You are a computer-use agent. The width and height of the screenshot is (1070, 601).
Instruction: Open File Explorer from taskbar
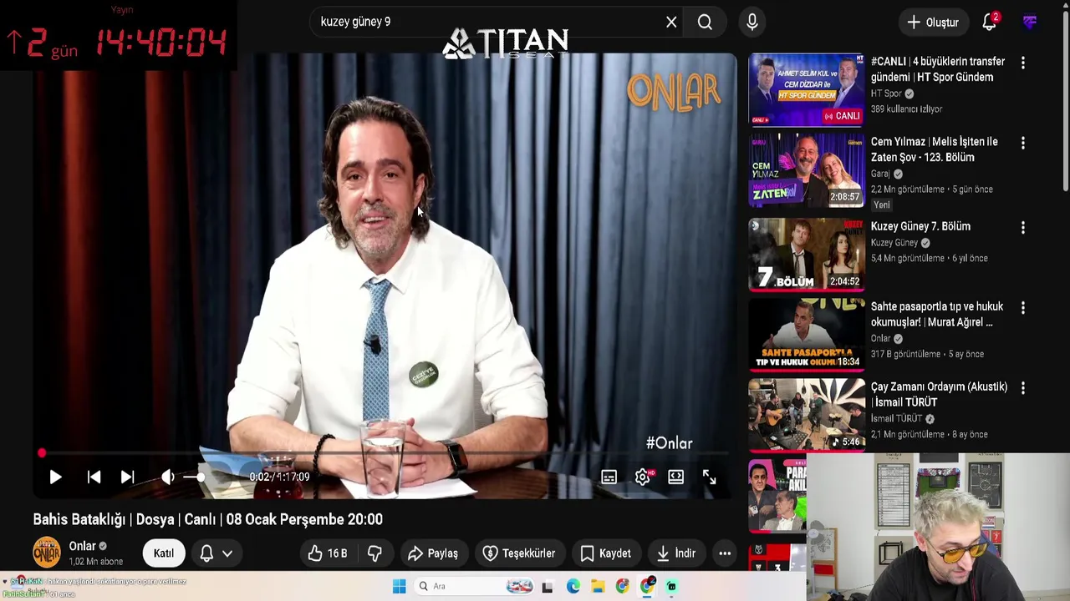pos(598,587)
